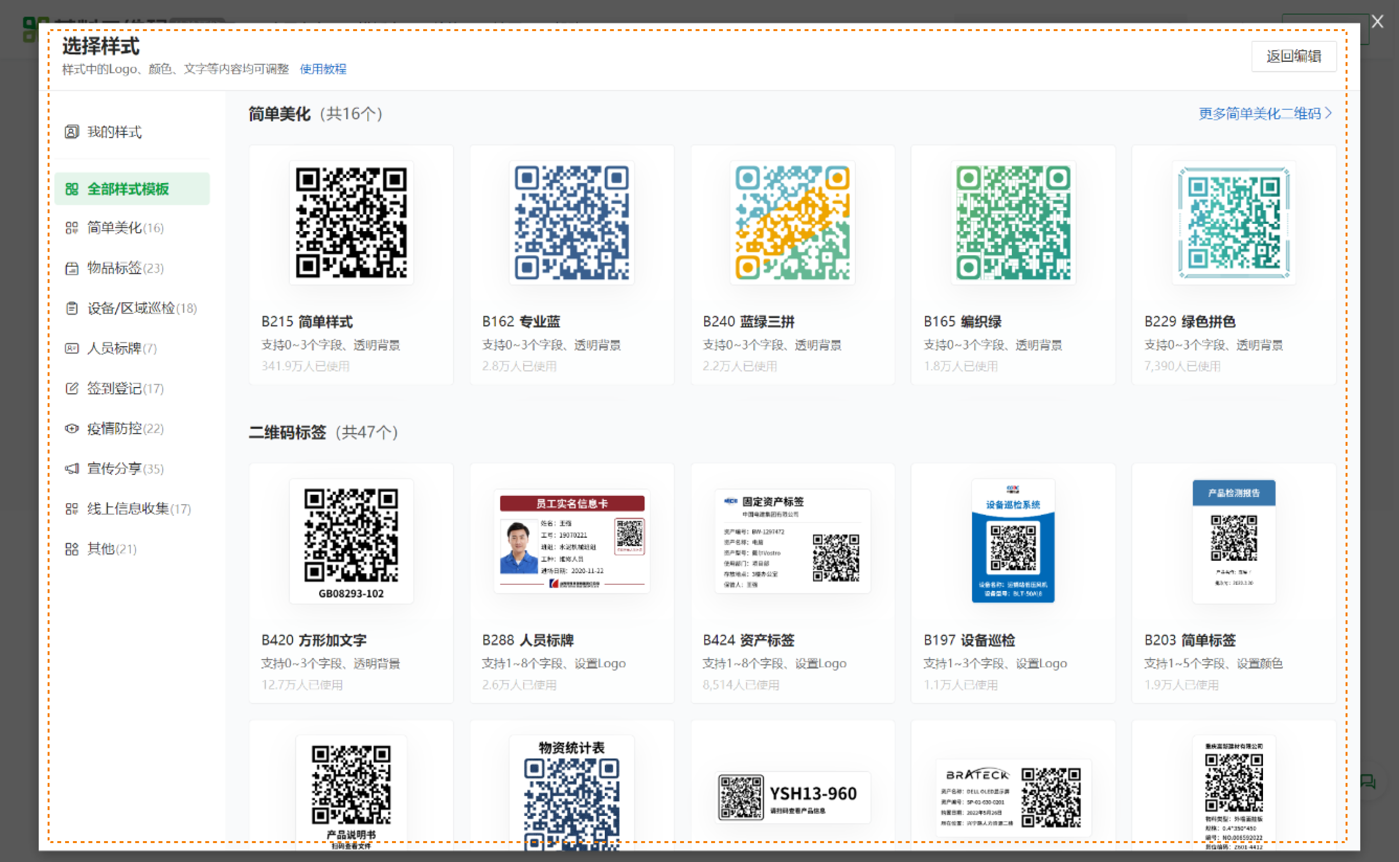The height and width of the screenshot is (862, 1399).
Task: Select the 产品检测报告 template thumbnail
Action: click(1234, 541)
